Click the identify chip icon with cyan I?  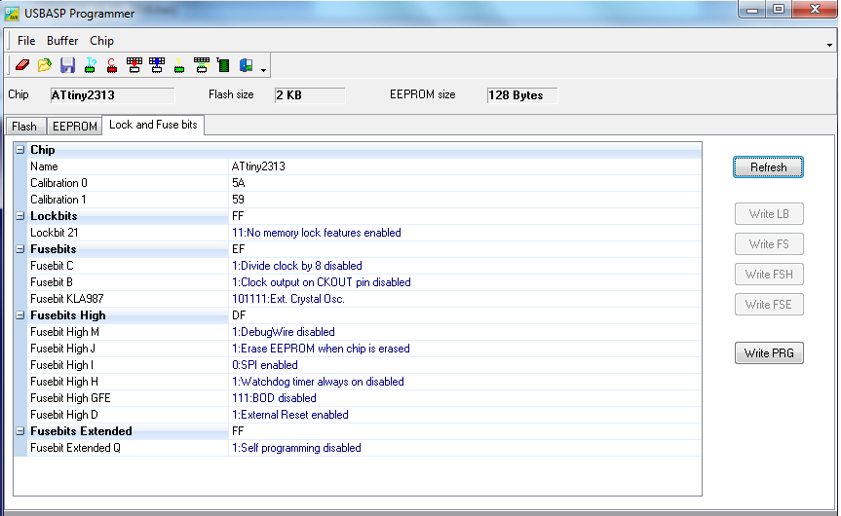click(90, 65)
